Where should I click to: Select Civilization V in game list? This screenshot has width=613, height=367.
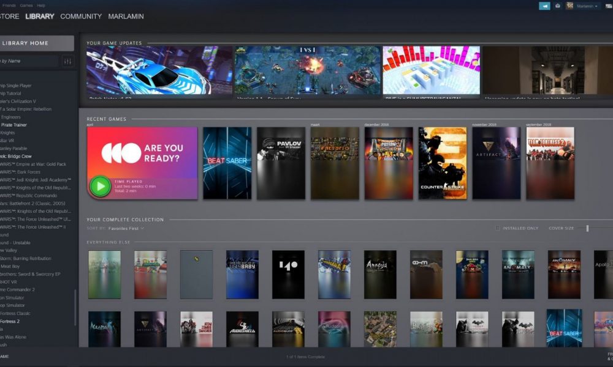[x=18, y=102]
